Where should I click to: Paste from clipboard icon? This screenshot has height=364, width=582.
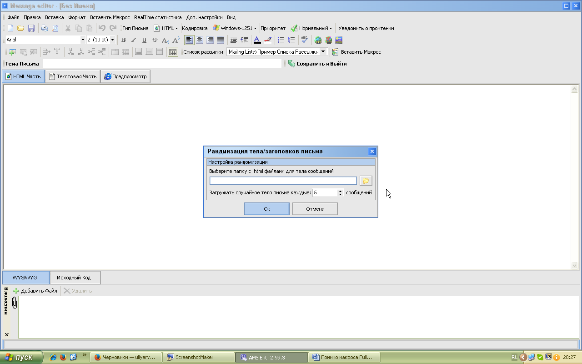click(89, 28)
